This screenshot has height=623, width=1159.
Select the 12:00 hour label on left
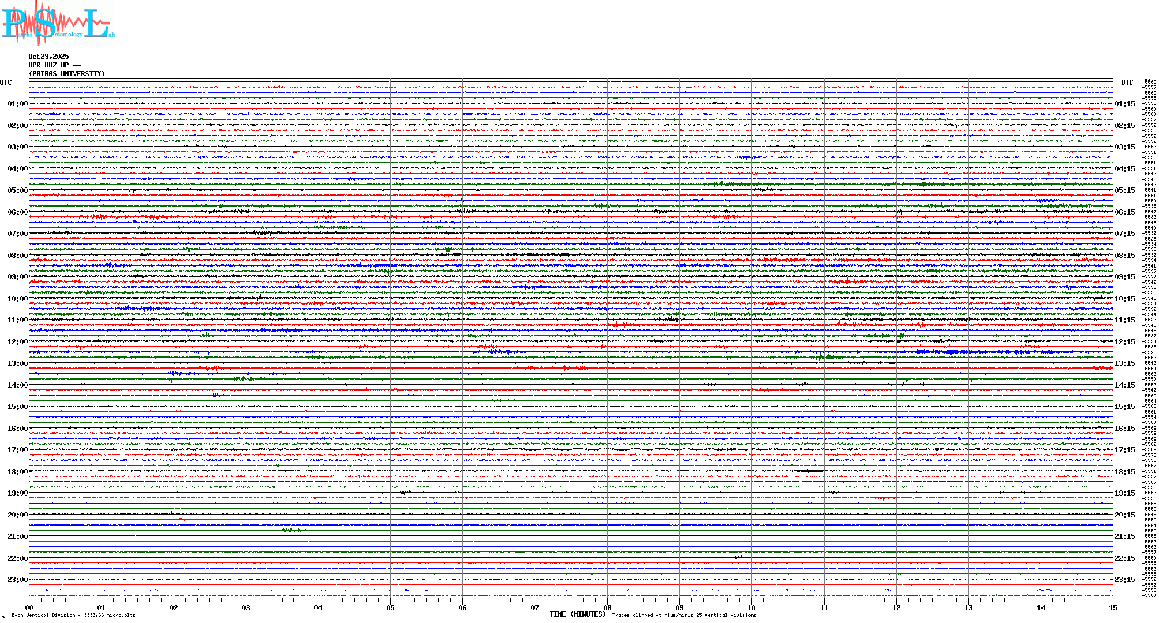17,342
